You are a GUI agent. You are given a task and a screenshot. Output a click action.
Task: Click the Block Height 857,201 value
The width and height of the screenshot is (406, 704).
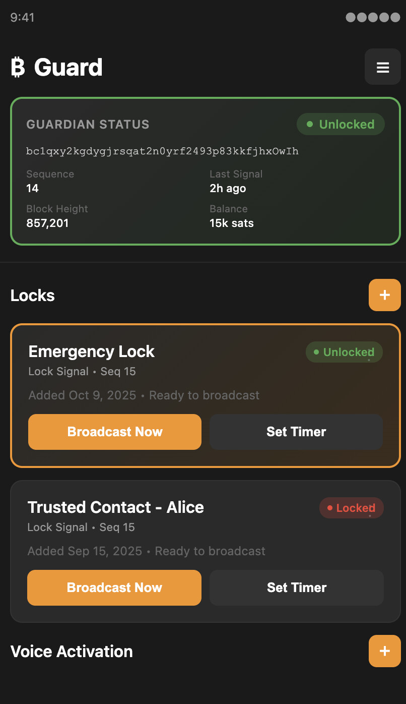click(47, 223)
